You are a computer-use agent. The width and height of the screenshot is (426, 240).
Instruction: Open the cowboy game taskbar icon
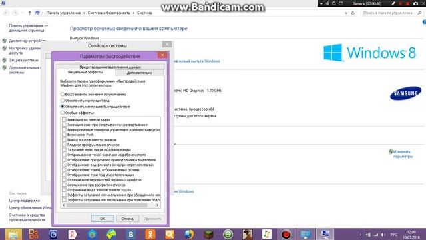247,234
